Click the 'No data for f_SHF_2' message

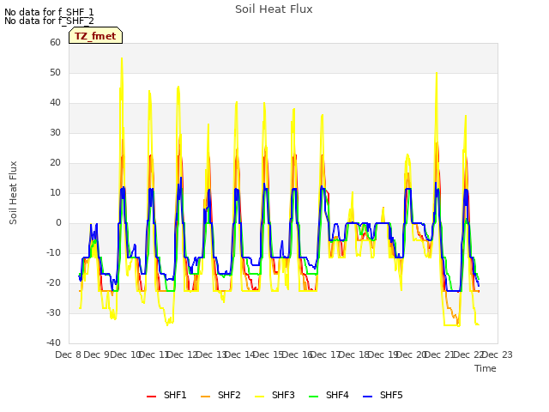point(49,21)
